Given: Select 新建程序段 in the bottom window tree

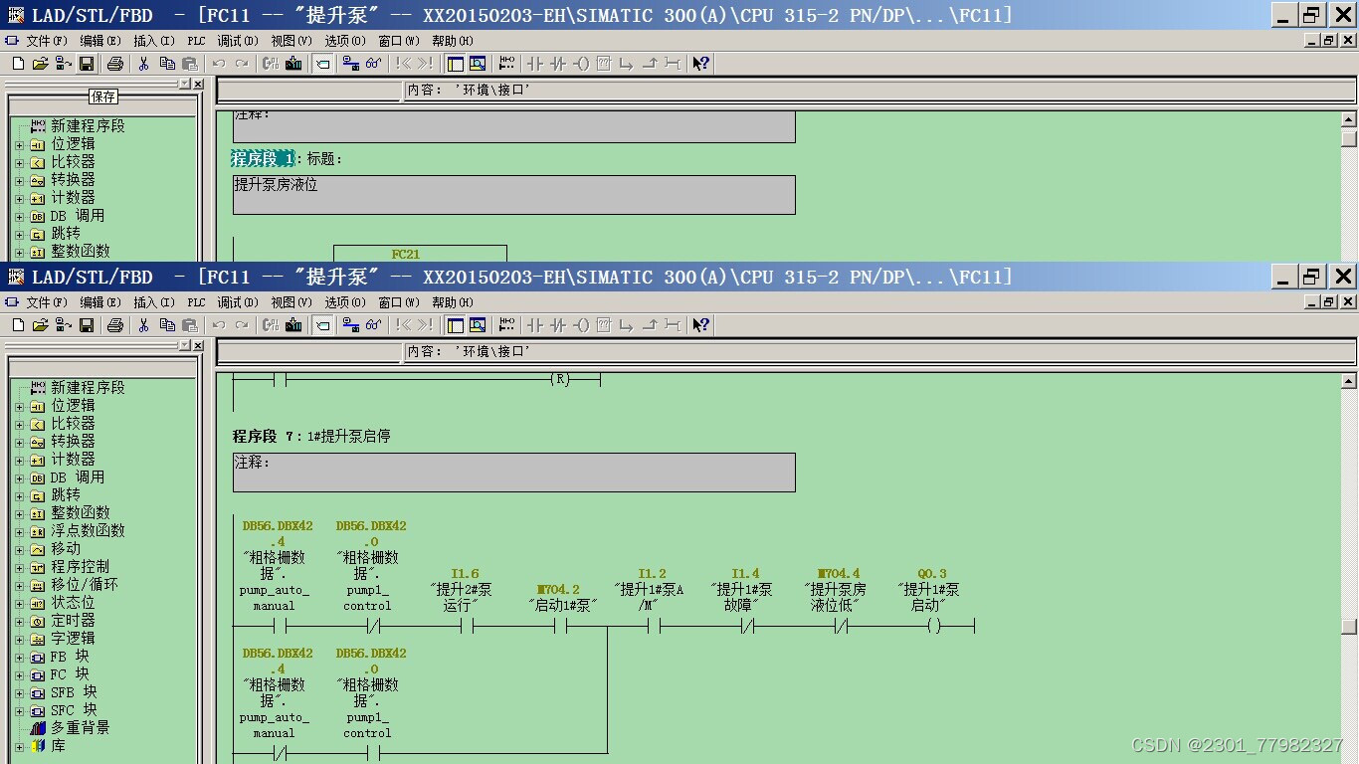Looking at the screenshot, I should (x=88, y=388).
